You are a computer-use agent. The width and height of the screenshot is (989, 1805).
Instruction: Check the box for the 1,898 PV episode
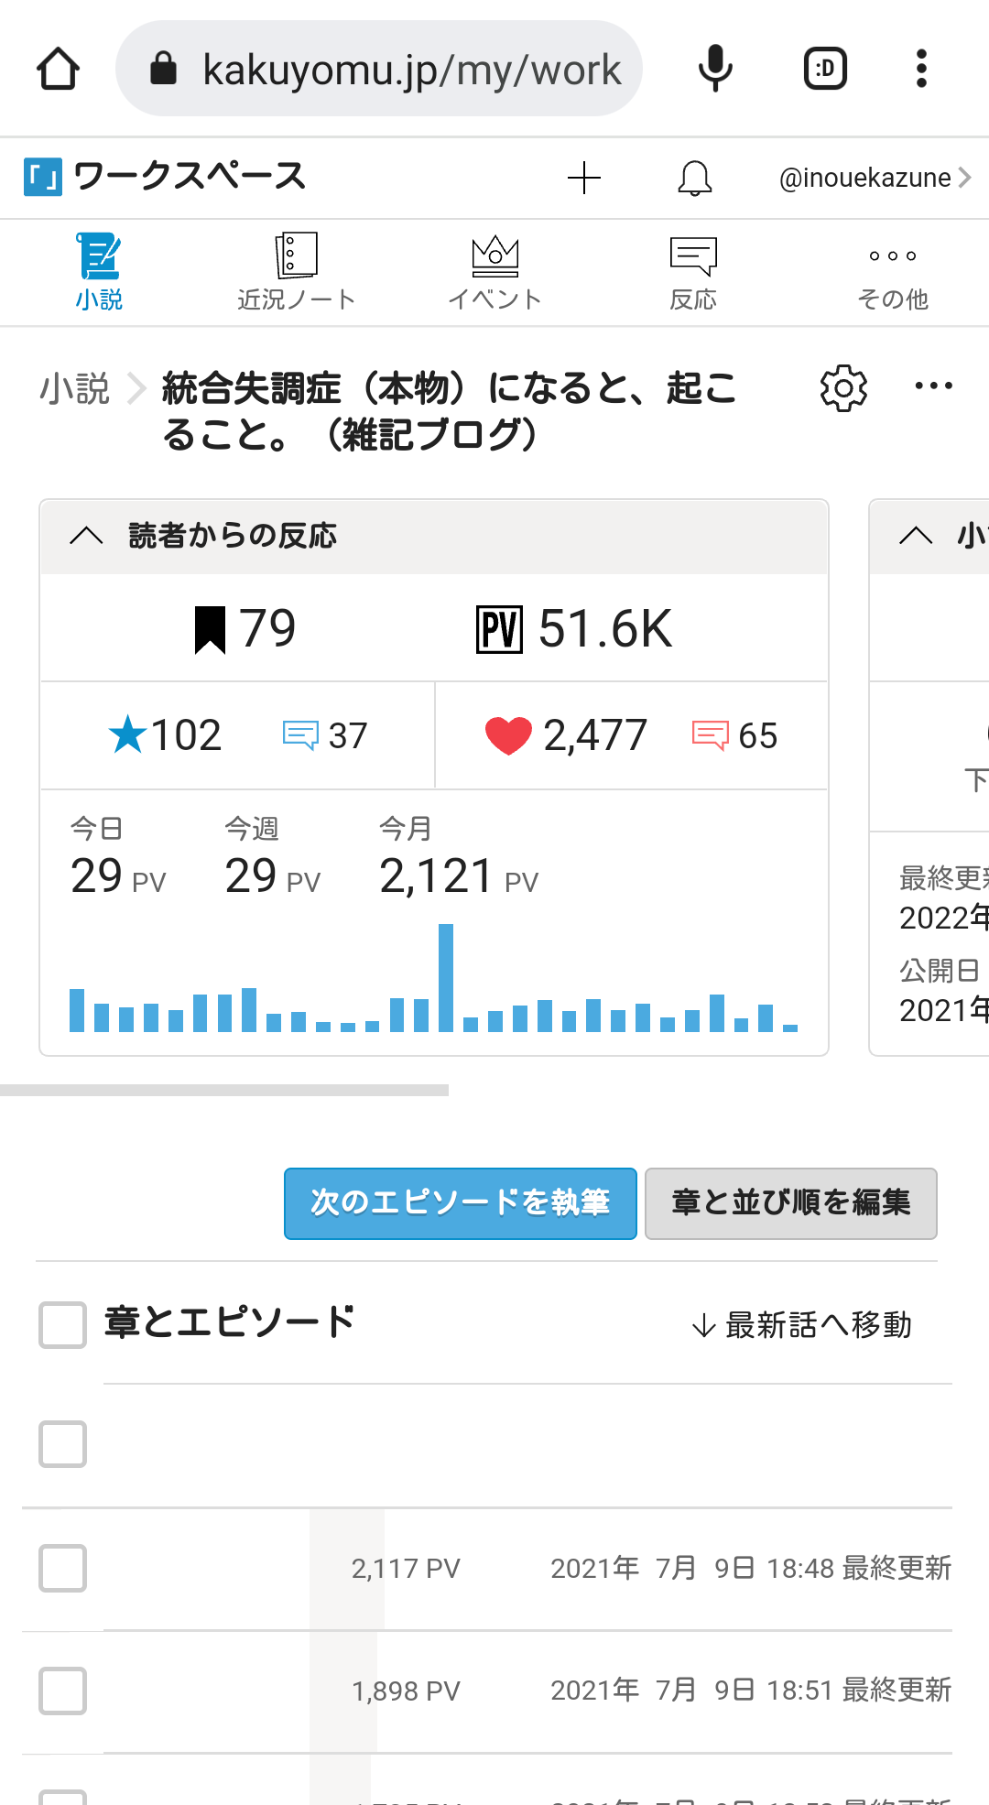62,1691
